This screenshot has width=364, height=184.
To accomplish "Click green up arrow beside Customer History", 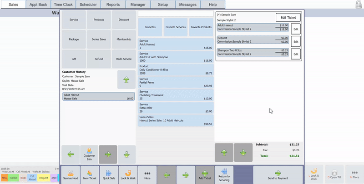I will pyautogui.click(x=126, y=80).
